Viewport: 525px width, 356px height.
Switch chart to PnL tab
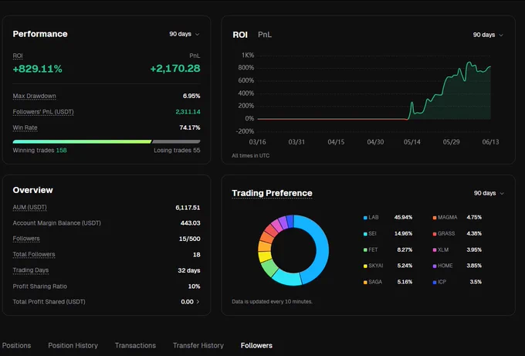pyautogui.click(x=265, y=35)
